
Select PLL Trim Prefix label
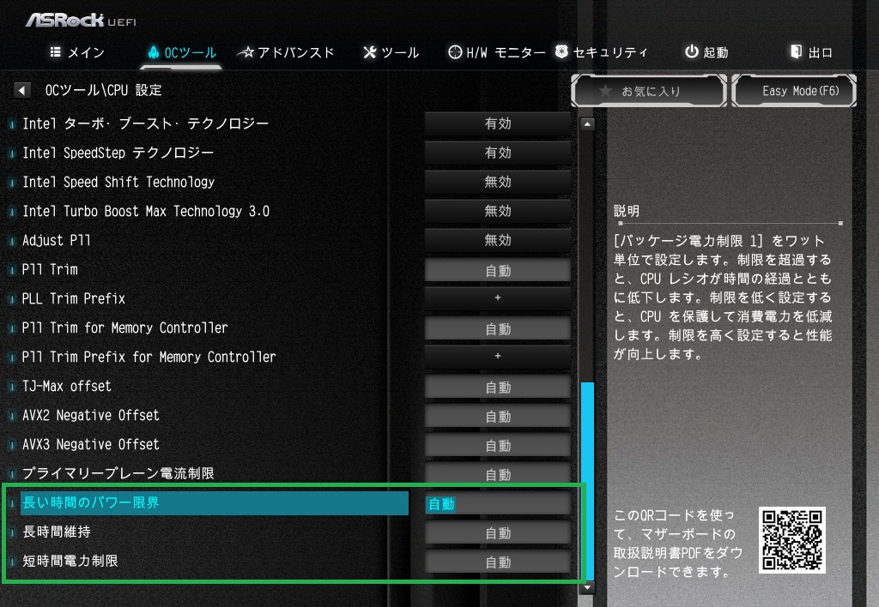[74, 297]
